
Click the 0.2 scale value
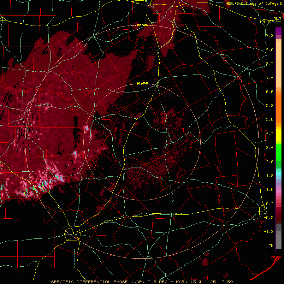point(270,204)
